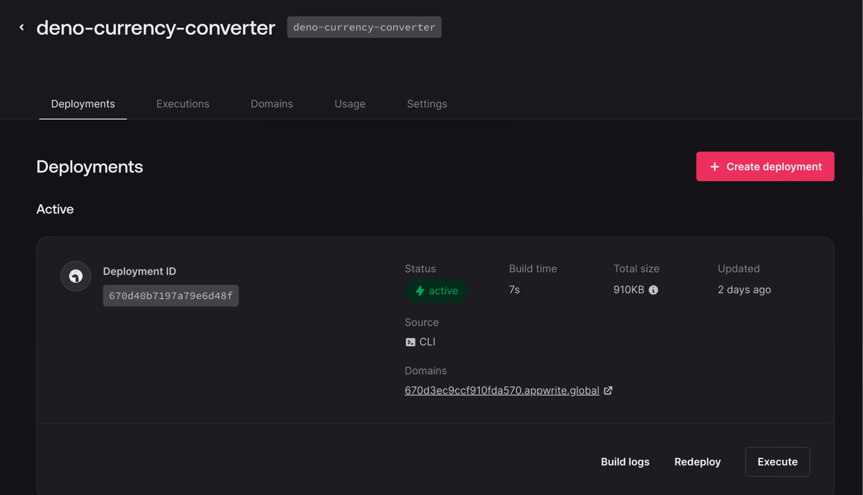
Task: Click the Deno runtime icon beside Deployment ID
Action: (x=76, y=276)
